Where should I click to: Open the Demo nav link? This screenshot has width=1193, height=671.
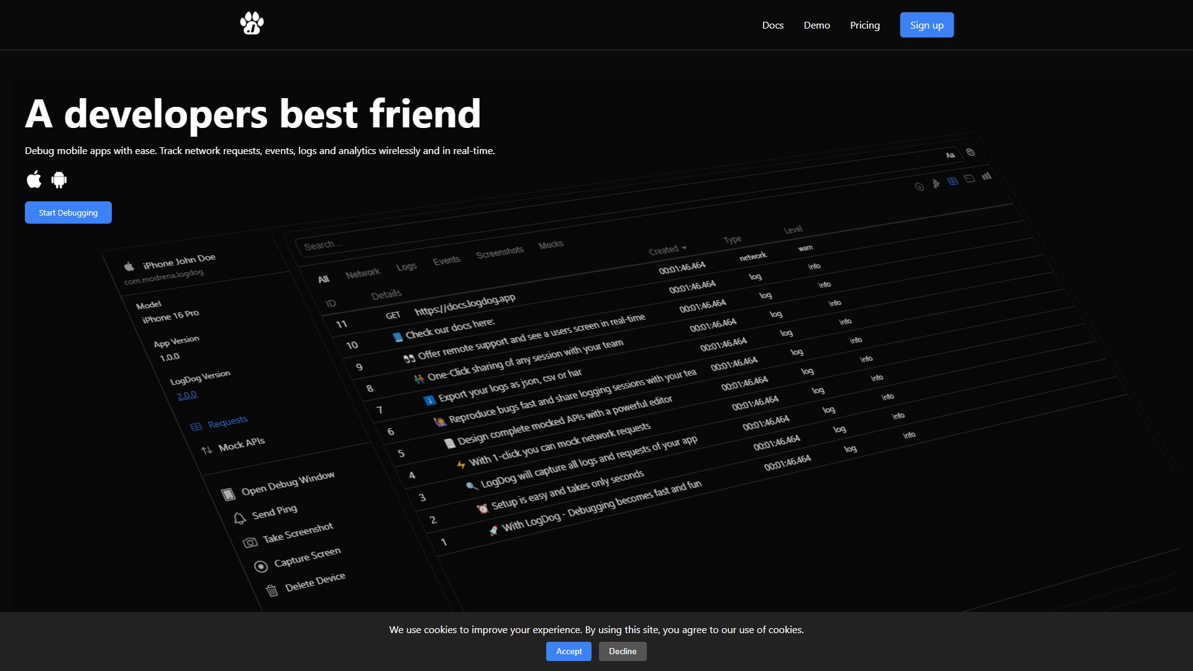point(816,25)
